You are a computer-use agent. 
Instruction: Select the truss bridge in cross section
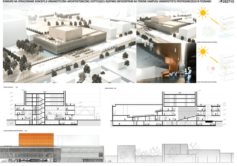(x=85, y=111)
